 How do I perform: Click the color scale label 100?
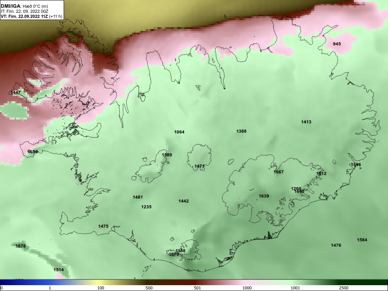coord(100,288)
